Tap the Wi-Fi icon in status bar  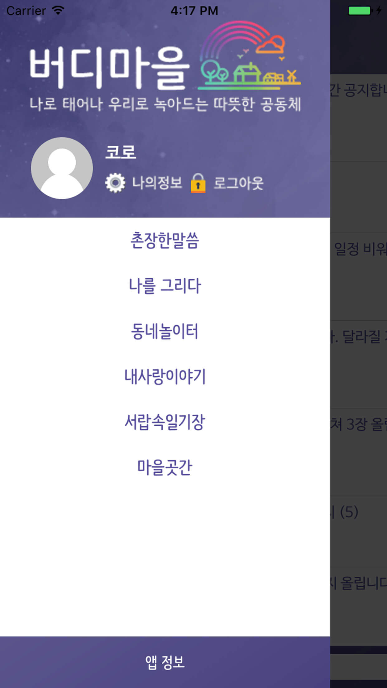[58, 11]
